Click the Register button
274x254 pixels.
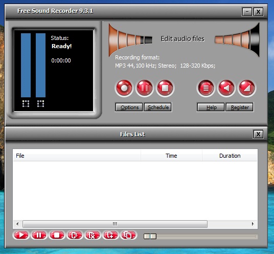point(240,107)
